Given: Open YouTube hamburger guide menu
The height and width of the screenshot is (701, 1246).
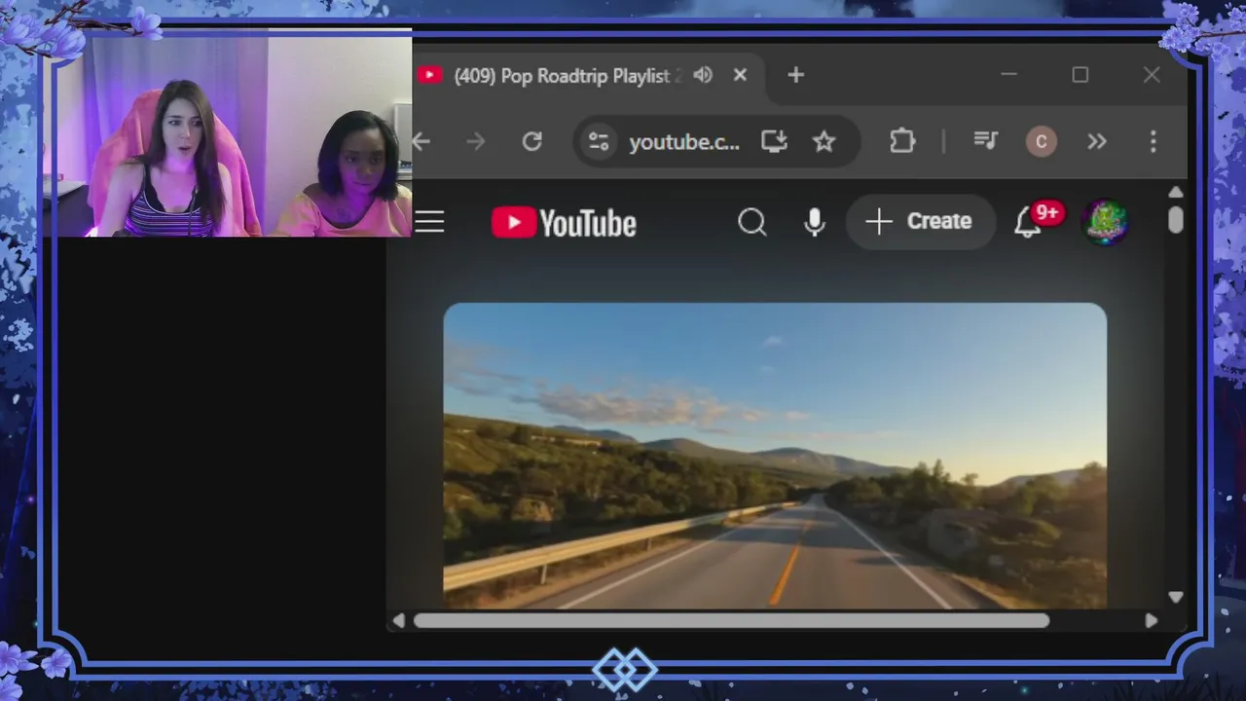Looking at the screenshot, I should [x=429, y=223].
